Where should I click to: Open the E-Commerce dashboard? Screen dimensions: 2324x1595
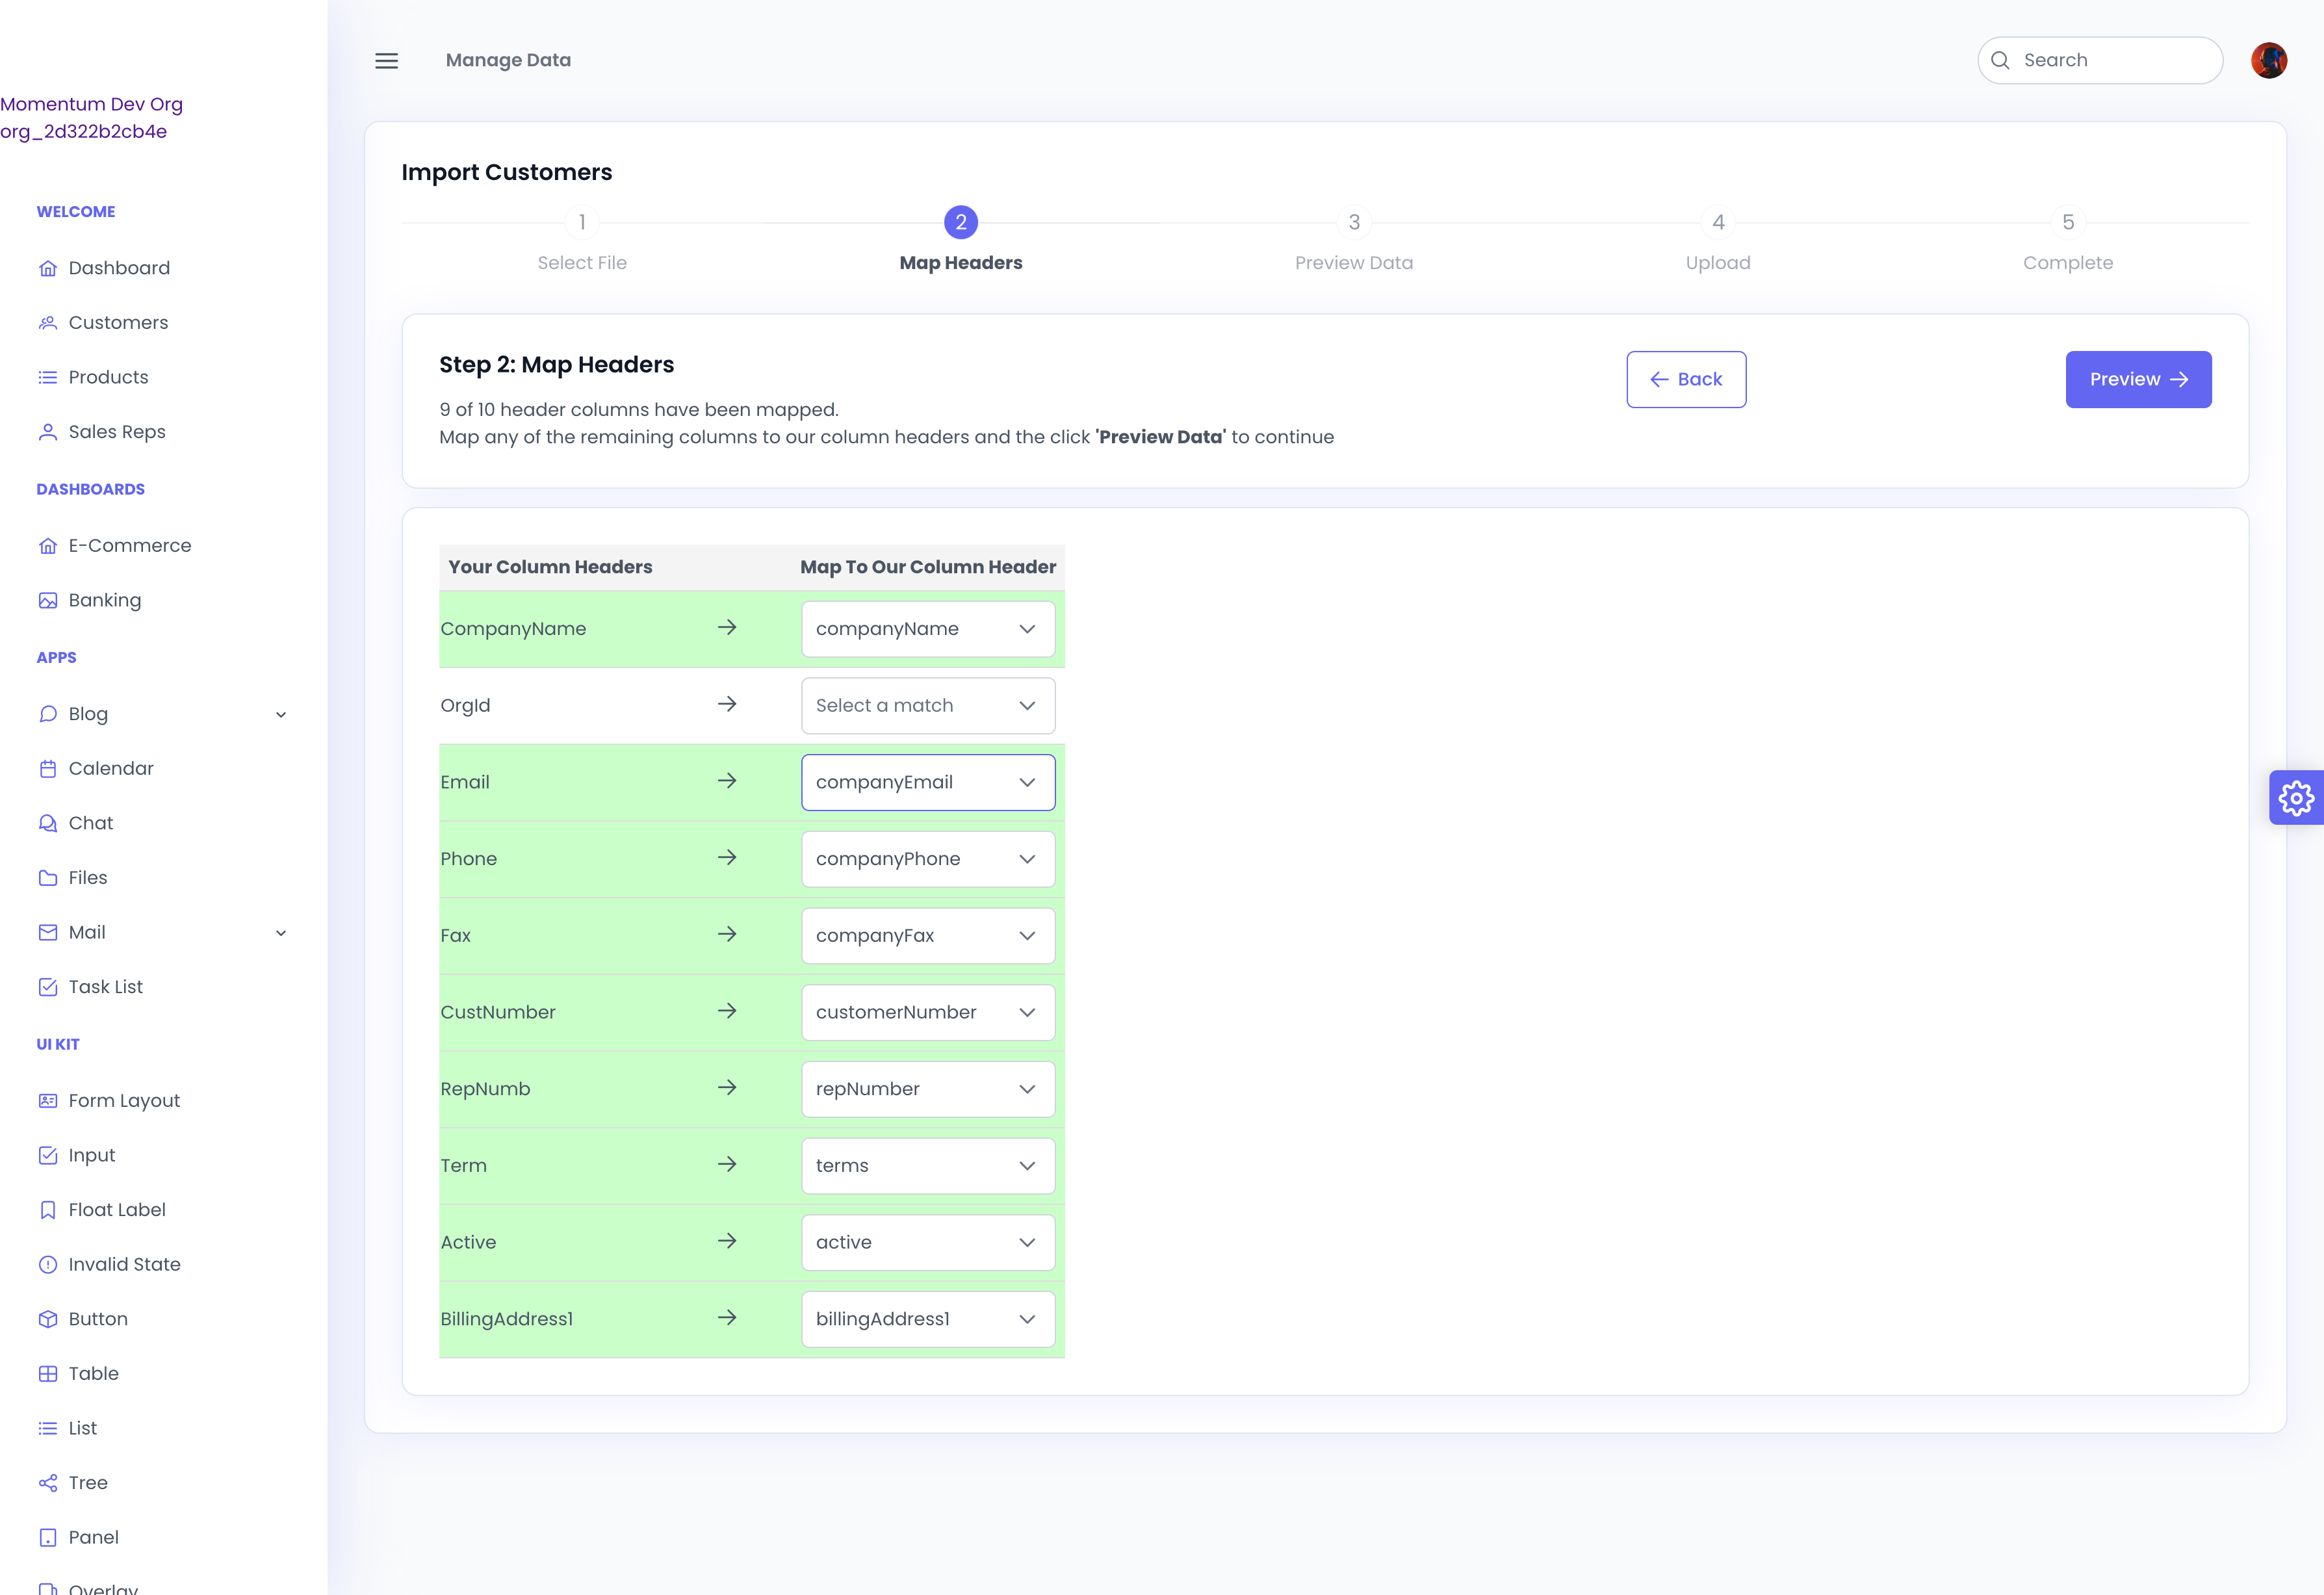point(130,545)
